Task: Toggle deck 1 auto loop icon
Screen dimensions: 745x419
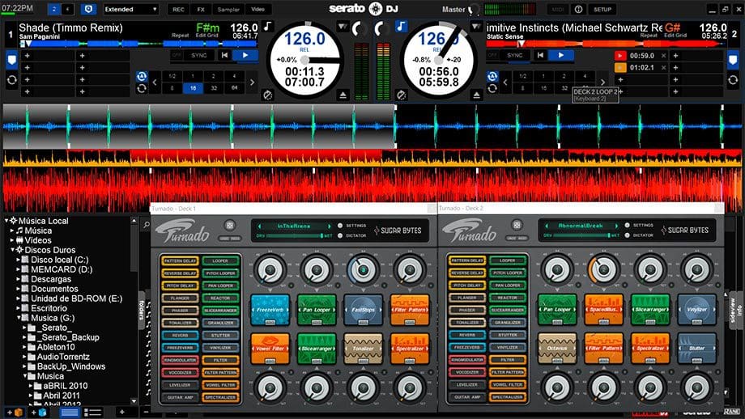Action: (x=142, y=76)
